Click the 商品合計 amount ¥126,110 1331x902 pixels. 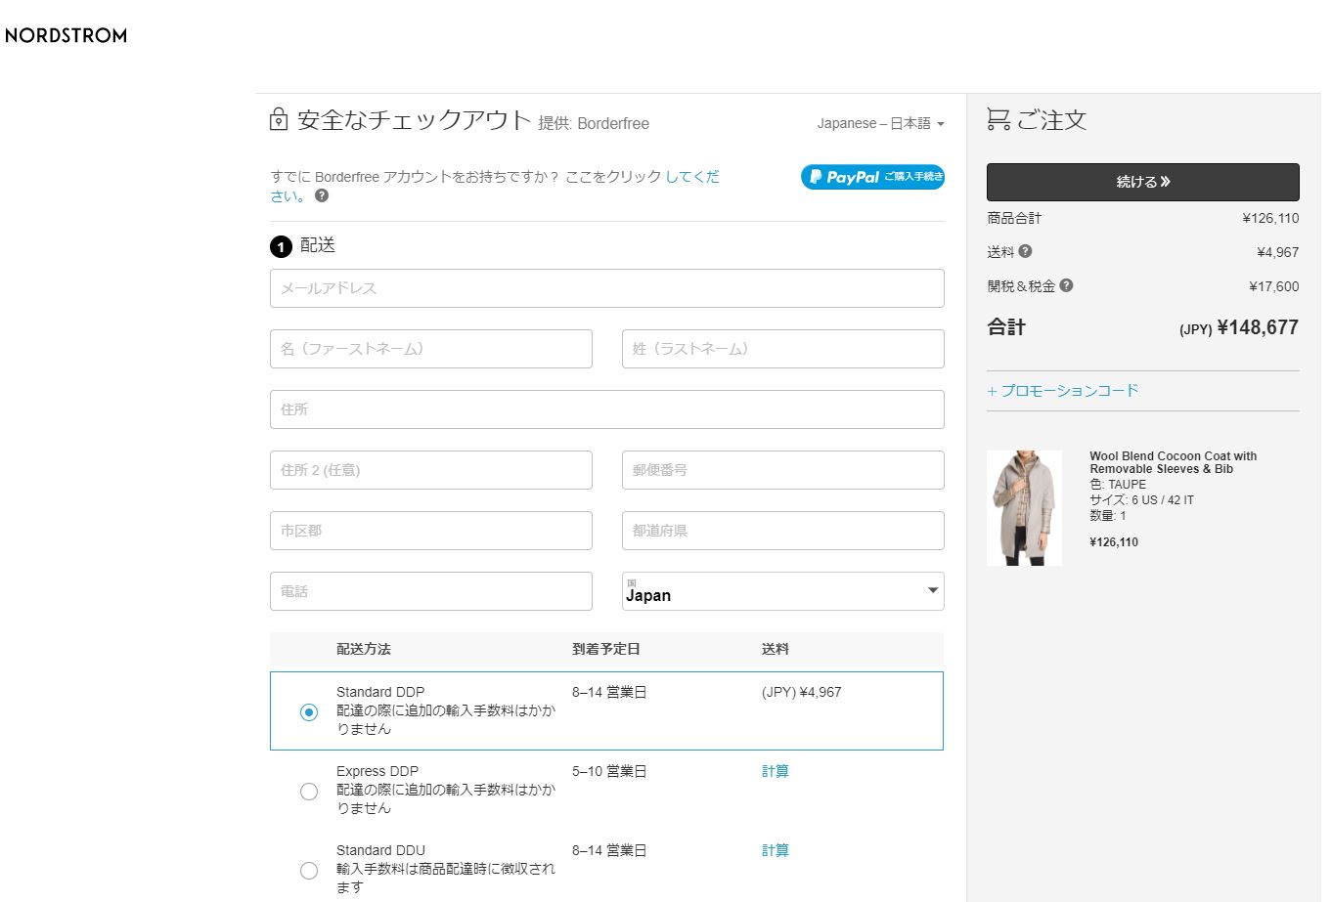[1270, 218]
